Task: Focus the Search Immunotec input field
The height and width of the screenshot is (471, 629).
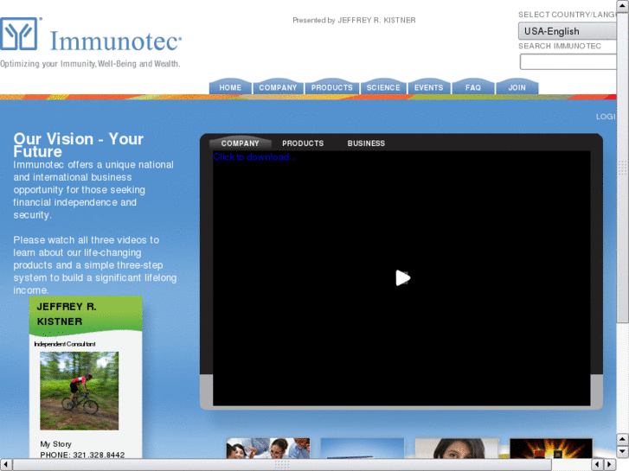Action: tap(568, 61)
